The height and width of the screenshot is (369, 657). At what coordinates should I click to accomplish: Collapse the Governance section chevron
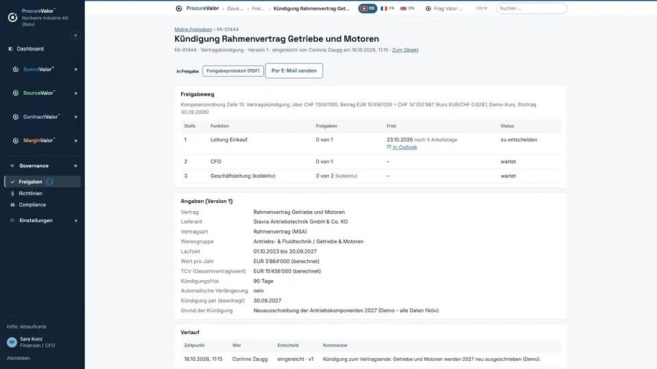click(x=76, y=166)
